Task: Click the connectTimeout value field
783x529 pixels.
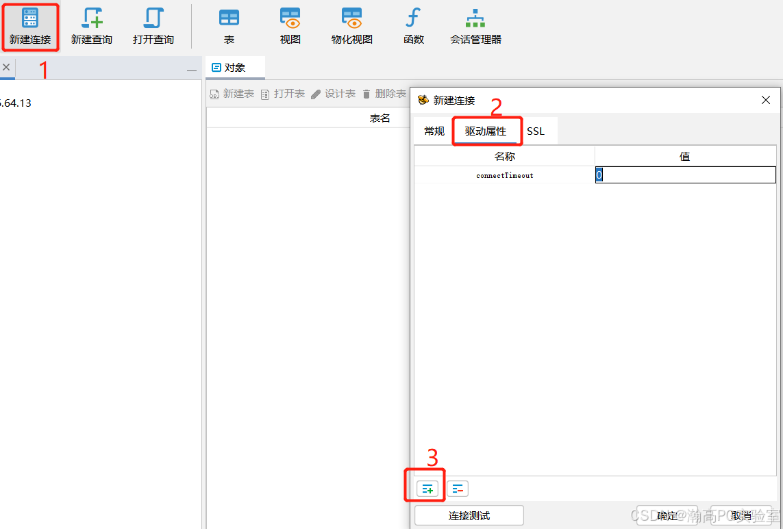Action: [685, 175]
